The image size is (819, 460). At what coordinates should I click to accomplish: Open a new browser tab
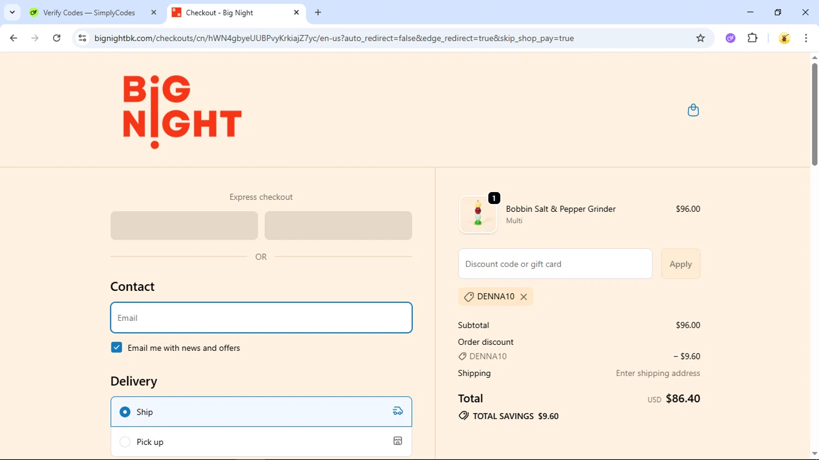coord(318,13)
